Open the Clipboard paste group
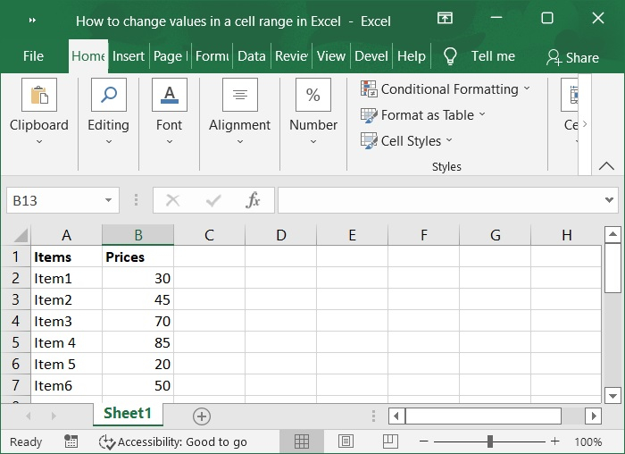 (38, 95)
